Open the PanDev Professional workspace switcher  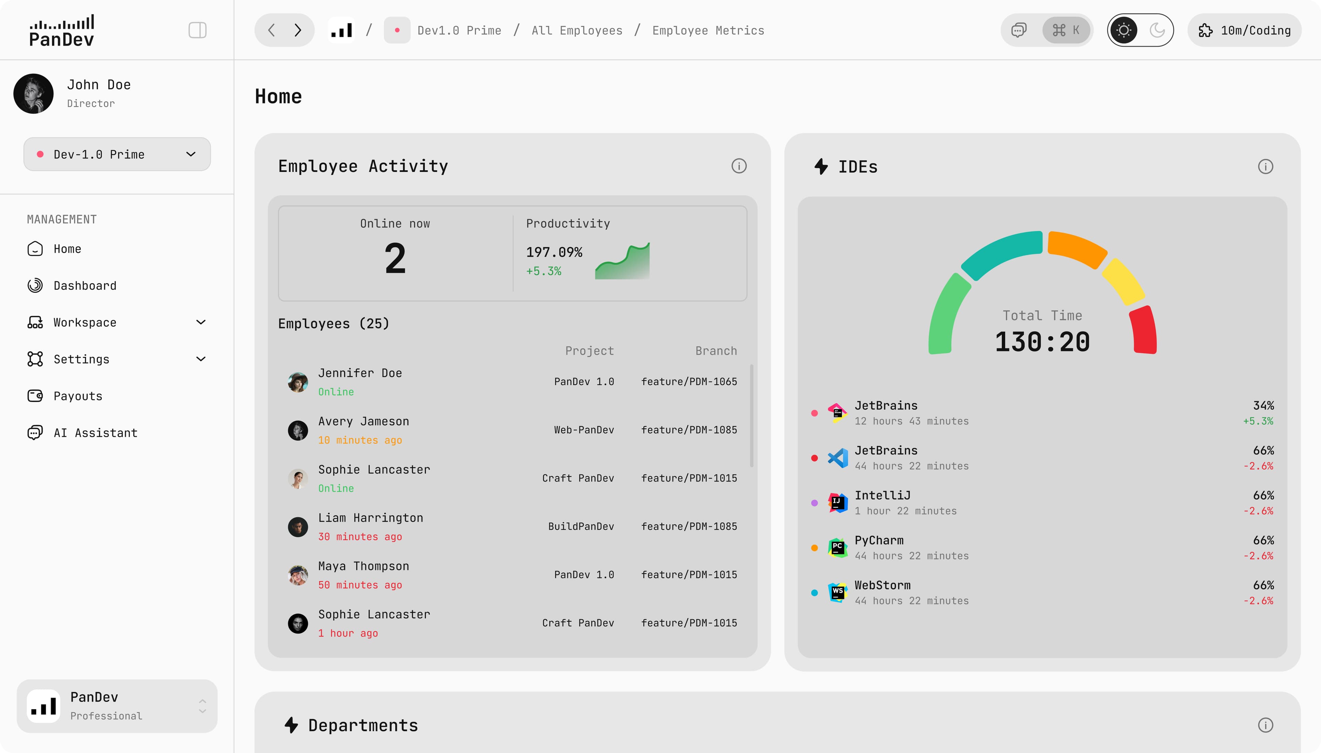pyautogui.click(x=117, y=706)
